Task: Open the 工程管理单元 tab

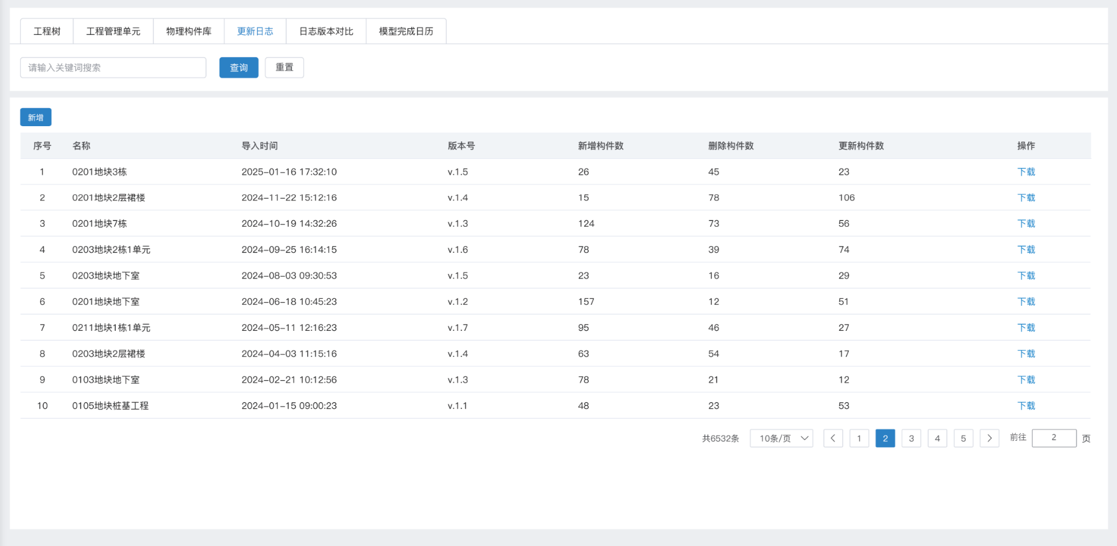Action: coord(113,31)
